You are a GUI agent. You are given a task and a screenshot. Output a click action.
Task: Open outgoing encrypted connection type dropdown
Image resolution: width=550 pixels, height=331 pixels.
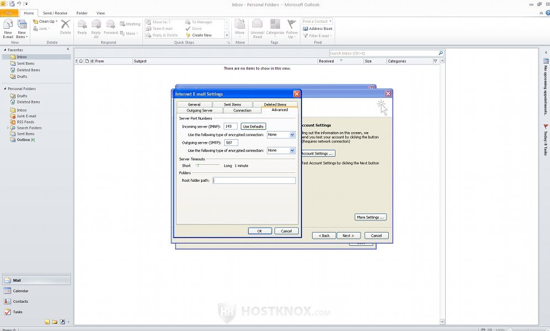pyautogui.click(x=292, y=151)
